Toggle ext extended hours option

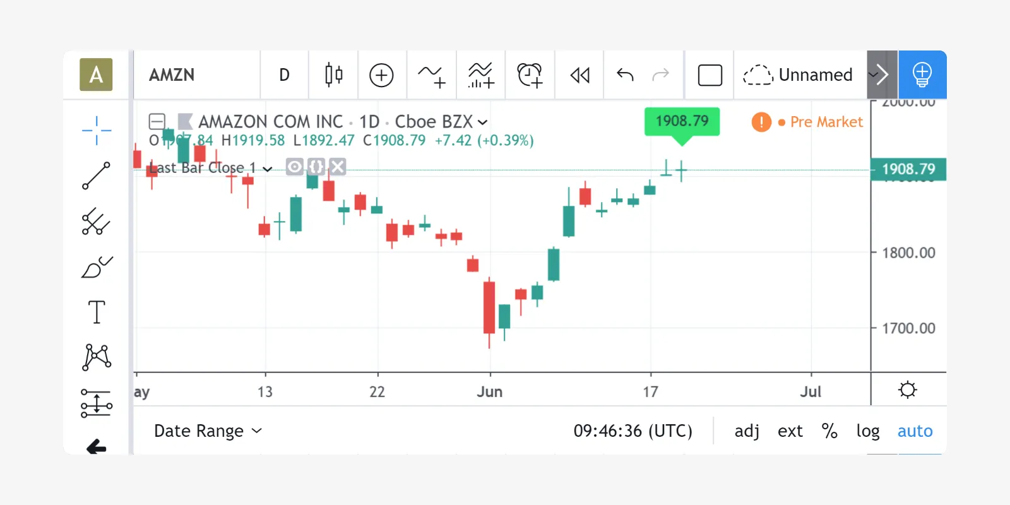[x=790, y=431]
